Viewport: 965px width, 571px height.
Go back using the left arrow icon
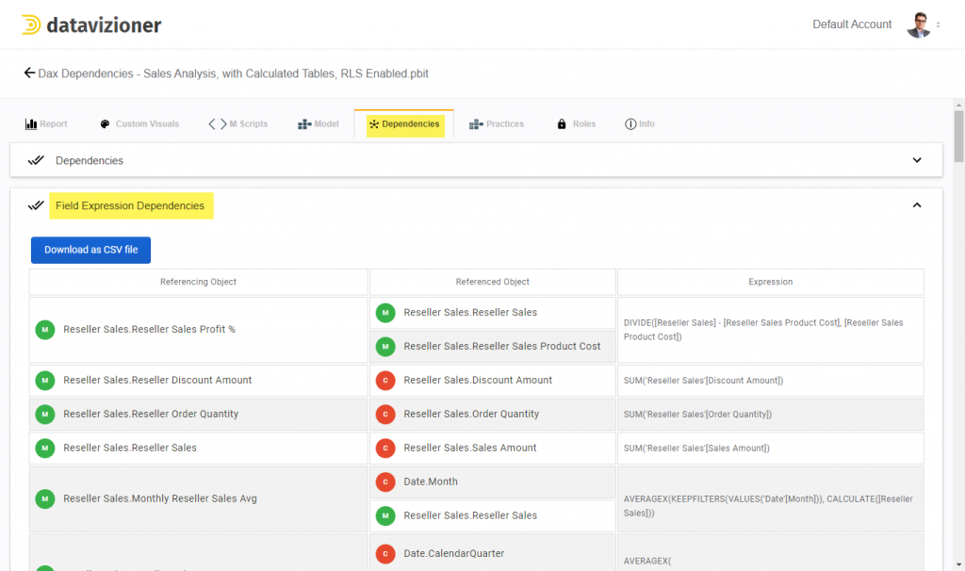[x=29, y=73]
